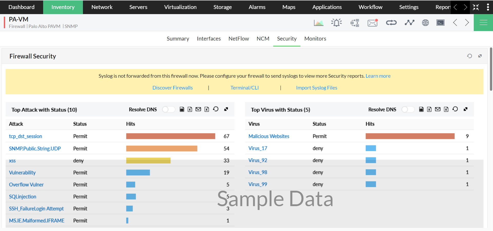Click the vertical page scrollbar
Screen dimensions: 493x231
(491, 69)
